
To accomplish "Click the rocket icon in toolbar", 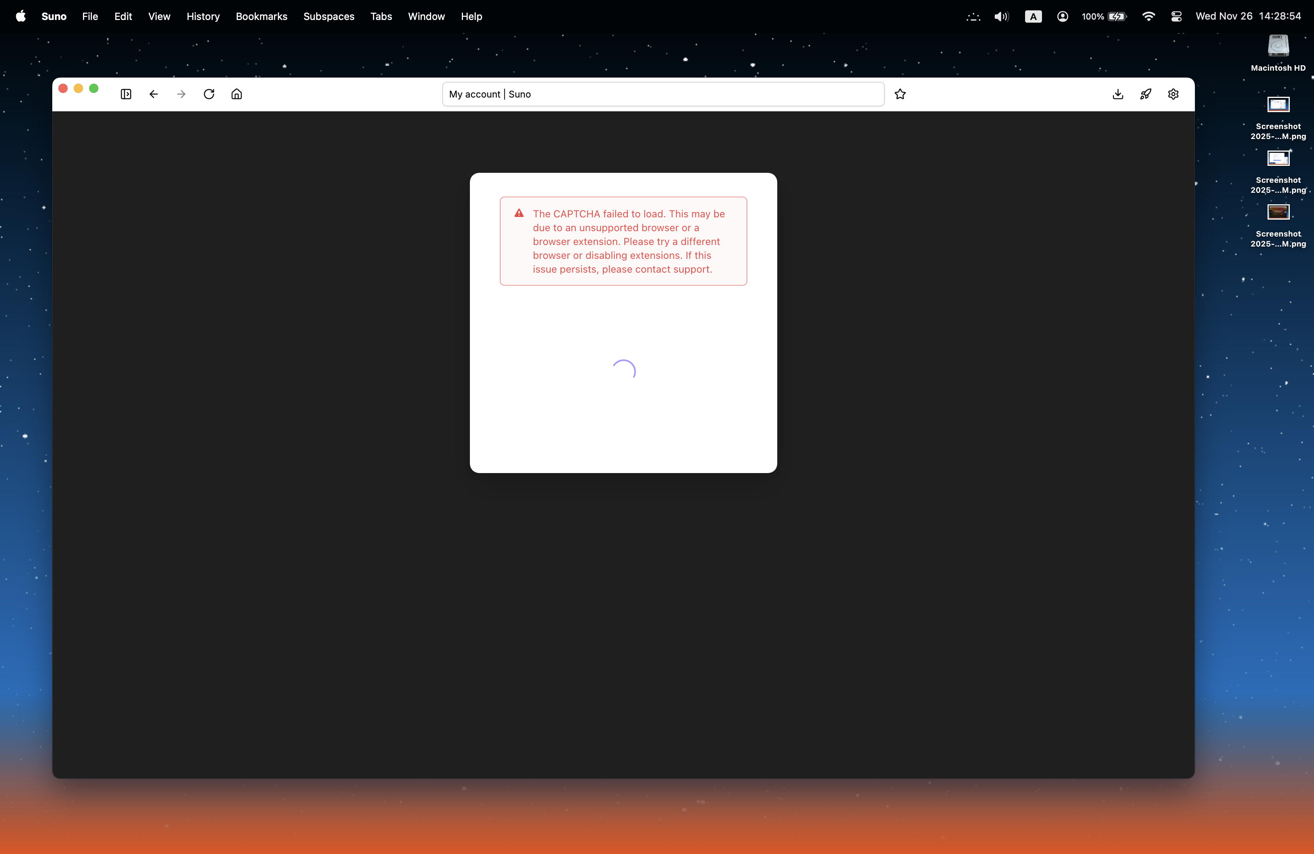I will tap(1146, 94).
